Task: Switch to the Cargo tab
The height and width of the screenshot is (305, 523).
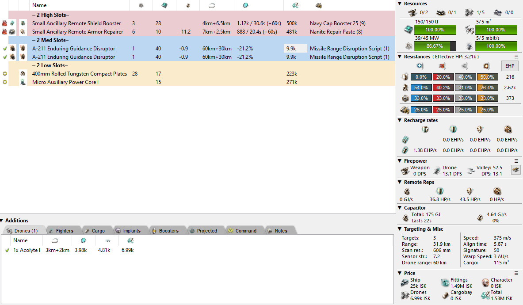Action: pyautogui.click(x=95, y=231)
